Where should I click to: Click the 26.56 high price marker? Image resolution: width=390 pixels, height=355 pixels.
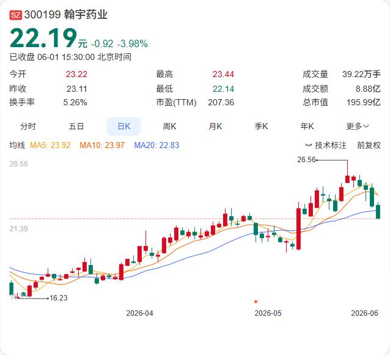tap(306, 160)
